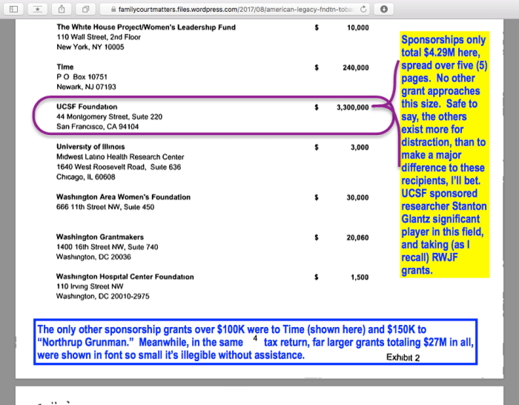Click the $240,000 amount for Time
Image resolution: width=519 pixels, height=405 pixels.
354,67
